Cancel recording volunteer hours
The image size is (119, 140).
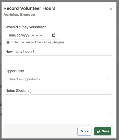pyautogui.click(x=84, y=131)
